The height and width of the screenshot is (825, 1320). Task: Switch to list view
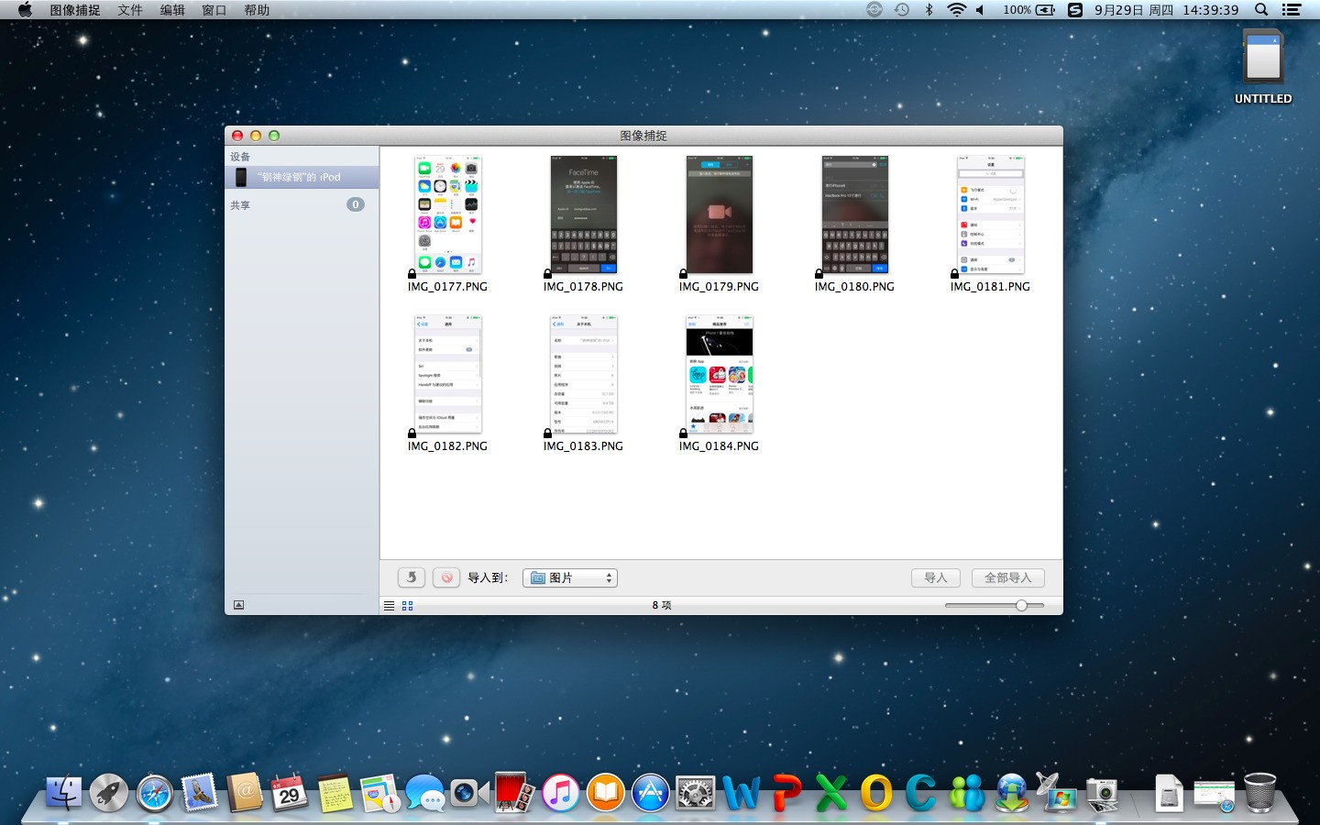390,606
